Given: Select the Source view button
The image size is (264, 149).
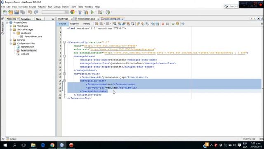Looking at the screenshot, I should click(62, 24).
